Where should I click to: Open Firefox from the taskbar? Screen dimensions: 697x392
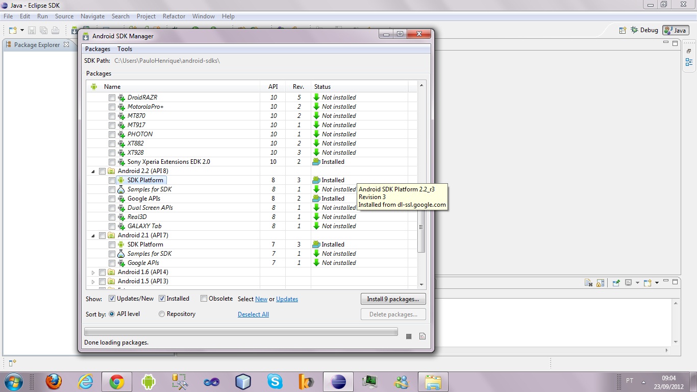tap(54, 382)
